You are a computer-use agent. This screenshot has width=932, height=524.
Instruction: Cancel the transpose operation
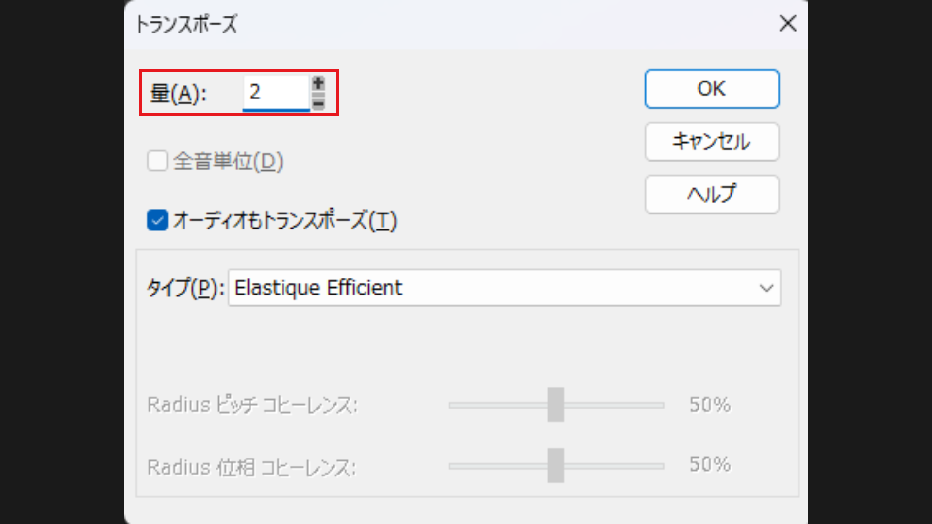711,142
